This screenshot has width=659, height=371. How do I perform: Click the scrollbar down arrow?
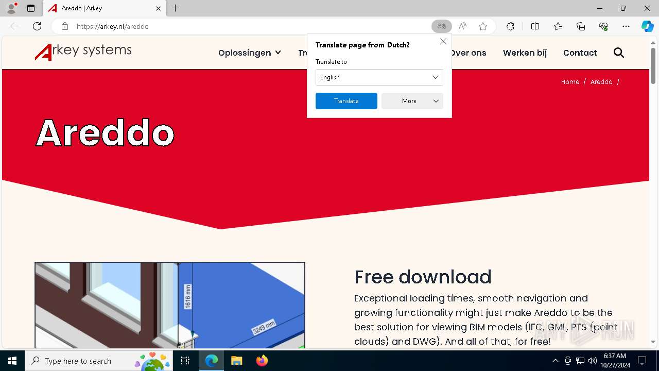click(x=653, y=342)
